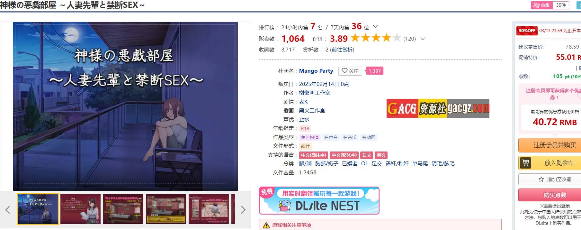Show next thumbnails with right arrow
Screen dimensions: 581x230
(x=243, y=210)
